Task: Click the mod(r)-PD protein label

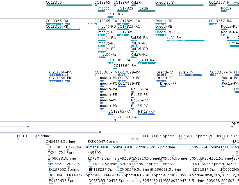Action: pyautogui.click(x=108, y=78)
